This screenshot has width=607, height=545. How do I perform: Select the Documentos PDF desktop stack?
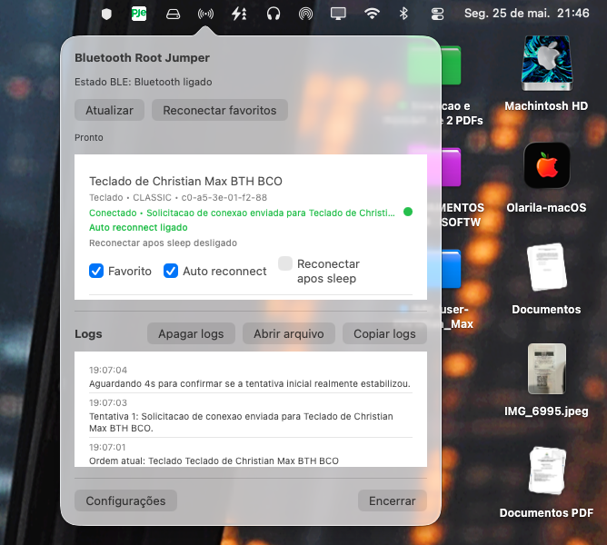tap(546, 482)
